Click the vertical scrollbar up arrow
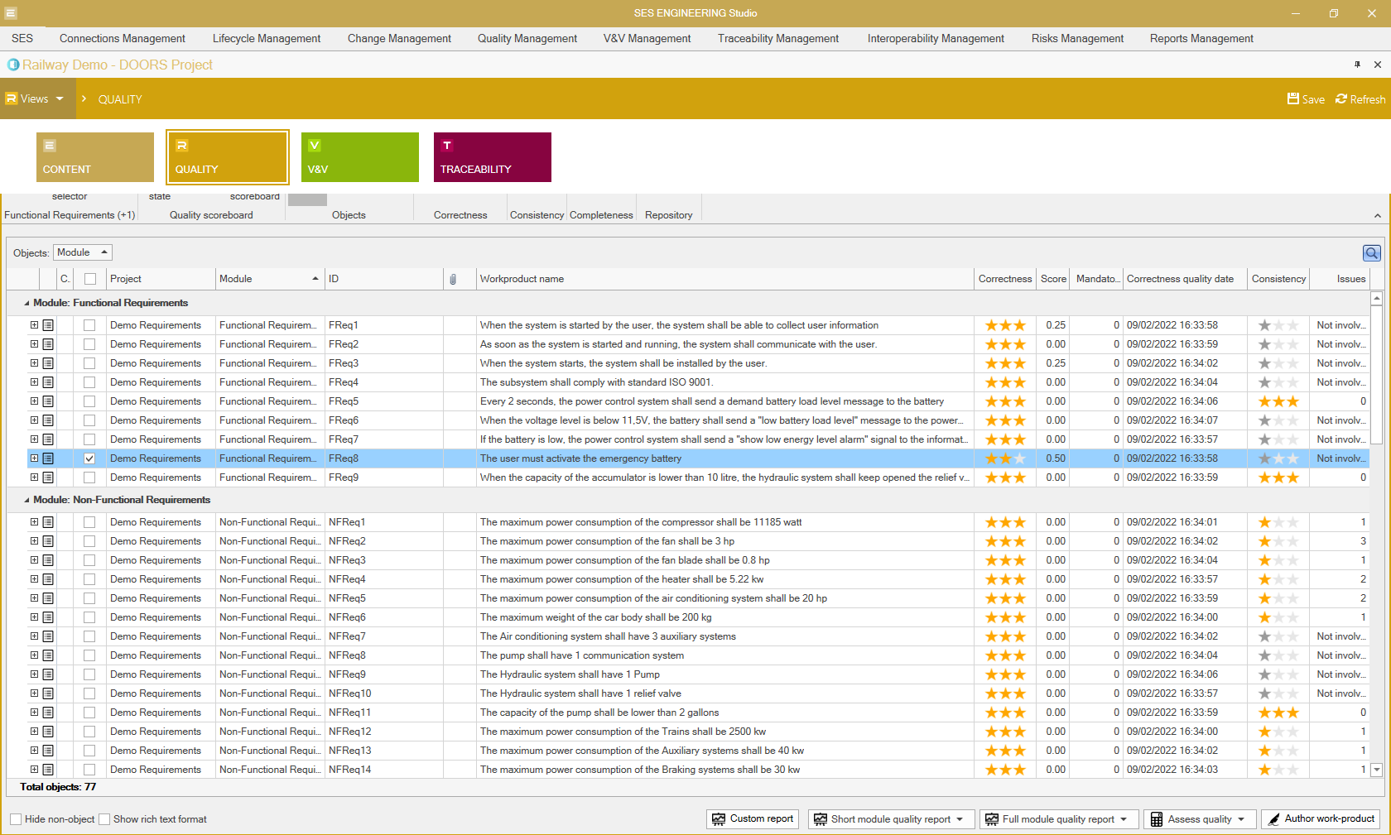The image size is (1391, 835). [x=1377, y=298]
